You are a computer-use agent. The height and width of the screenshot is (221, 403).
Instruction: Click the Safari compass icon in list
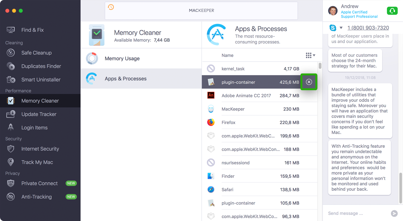click(211, 189)
